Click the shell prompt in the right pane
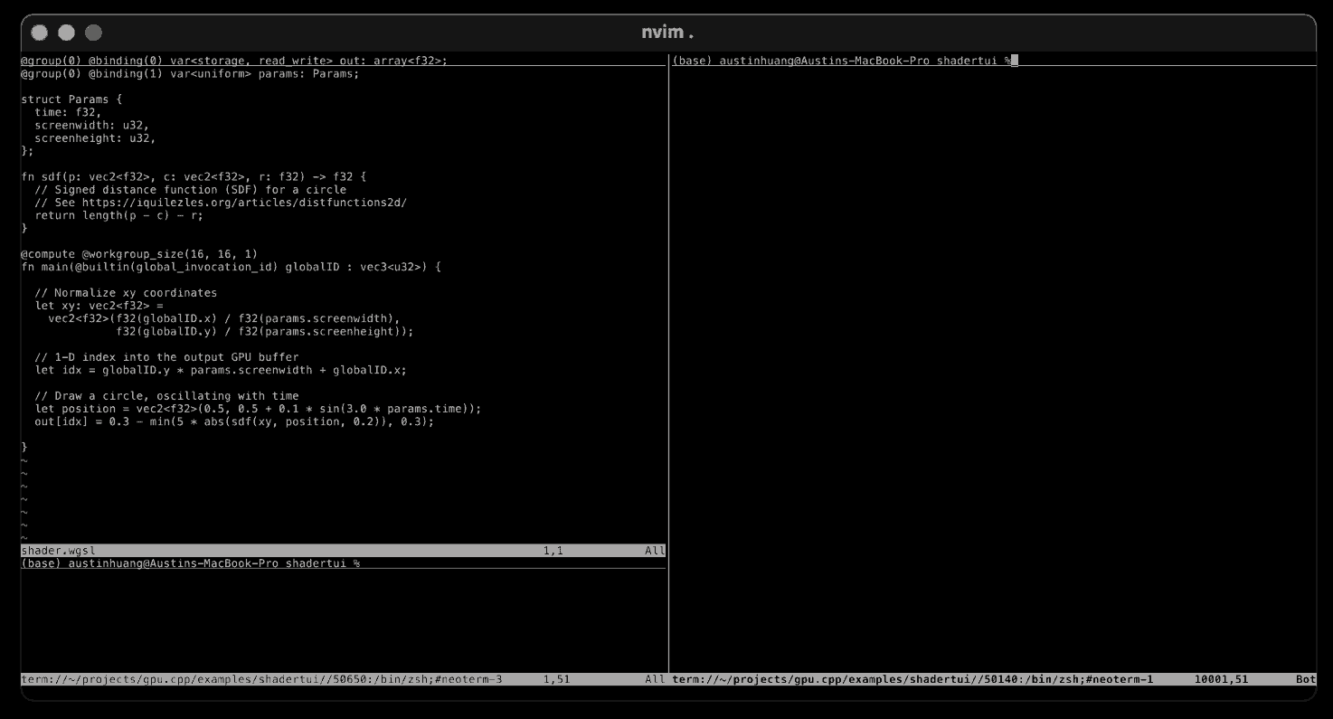This screenshot has width=1333, height=719. point(841,60)
